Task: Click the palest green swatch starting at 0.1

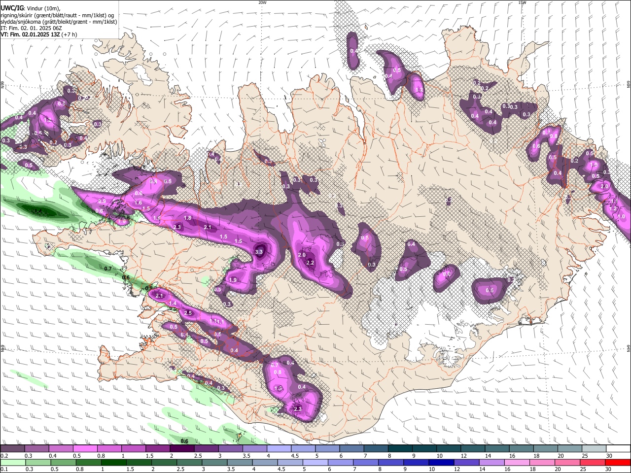Action: coord(13,462)
